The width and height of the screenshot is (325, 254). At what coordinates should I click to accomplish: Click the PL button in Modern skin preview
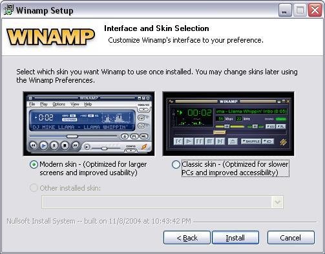pos(134,136)
